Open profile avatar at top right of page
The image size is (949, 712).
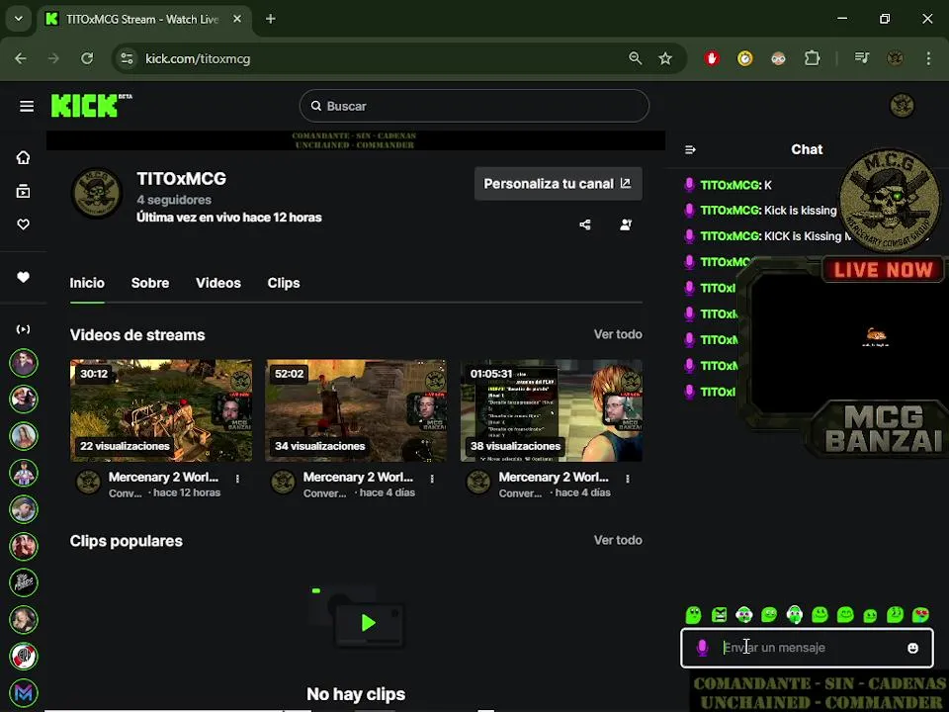(902, 106)
